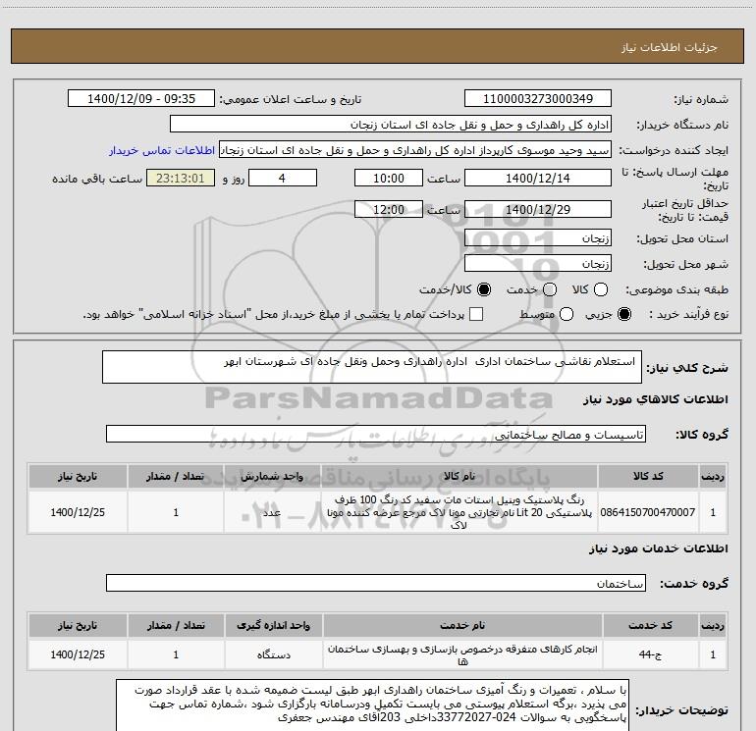Click the general description field استعلام نقاشی ساختمان

[x=372, y=367]
